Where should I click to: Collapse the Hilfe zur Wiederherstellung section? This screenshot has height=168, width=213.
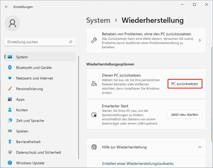coord(199,147)
